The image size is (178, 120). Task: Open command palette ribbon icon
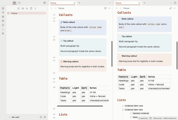click(3, 29)
